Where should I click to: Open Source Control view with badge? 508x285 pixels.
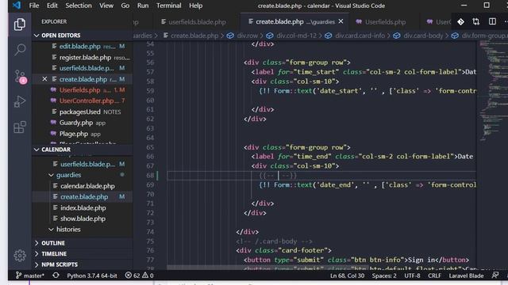pos(20,77)
